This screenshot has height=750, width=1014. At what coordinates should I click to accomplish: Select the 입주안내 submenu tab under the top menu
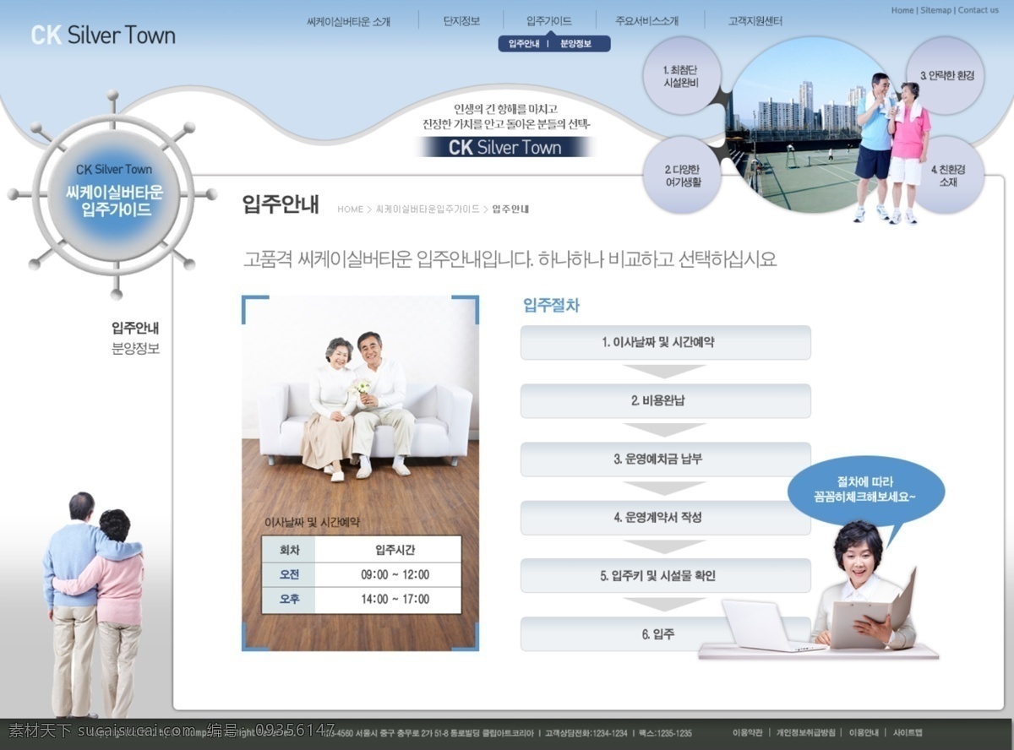click(523, 44)
